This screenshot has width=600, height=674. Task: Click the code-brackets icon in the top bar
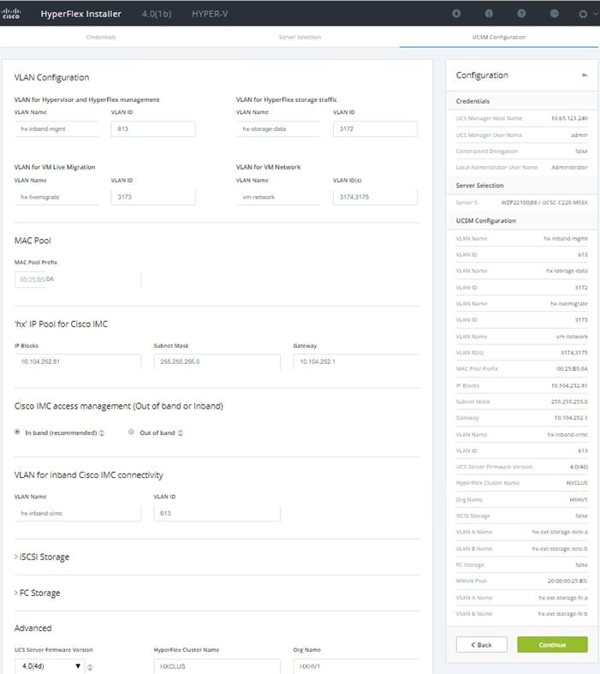[x=555, y=14]
